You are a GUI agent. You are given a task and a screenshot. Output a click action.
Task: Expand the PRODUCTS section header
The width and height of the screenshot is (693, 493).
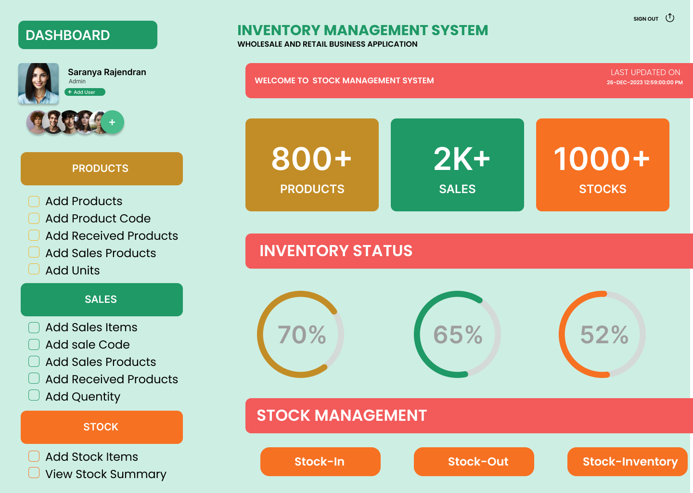tap(102, 169)
